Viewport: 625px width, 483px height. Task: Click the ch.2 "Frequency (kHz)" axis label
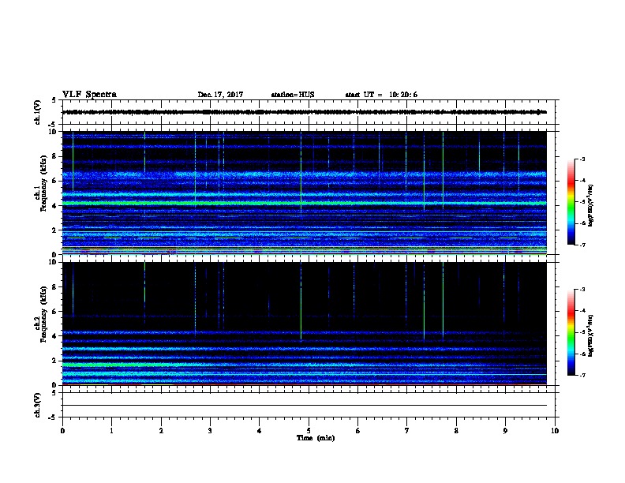coord(43,314)
